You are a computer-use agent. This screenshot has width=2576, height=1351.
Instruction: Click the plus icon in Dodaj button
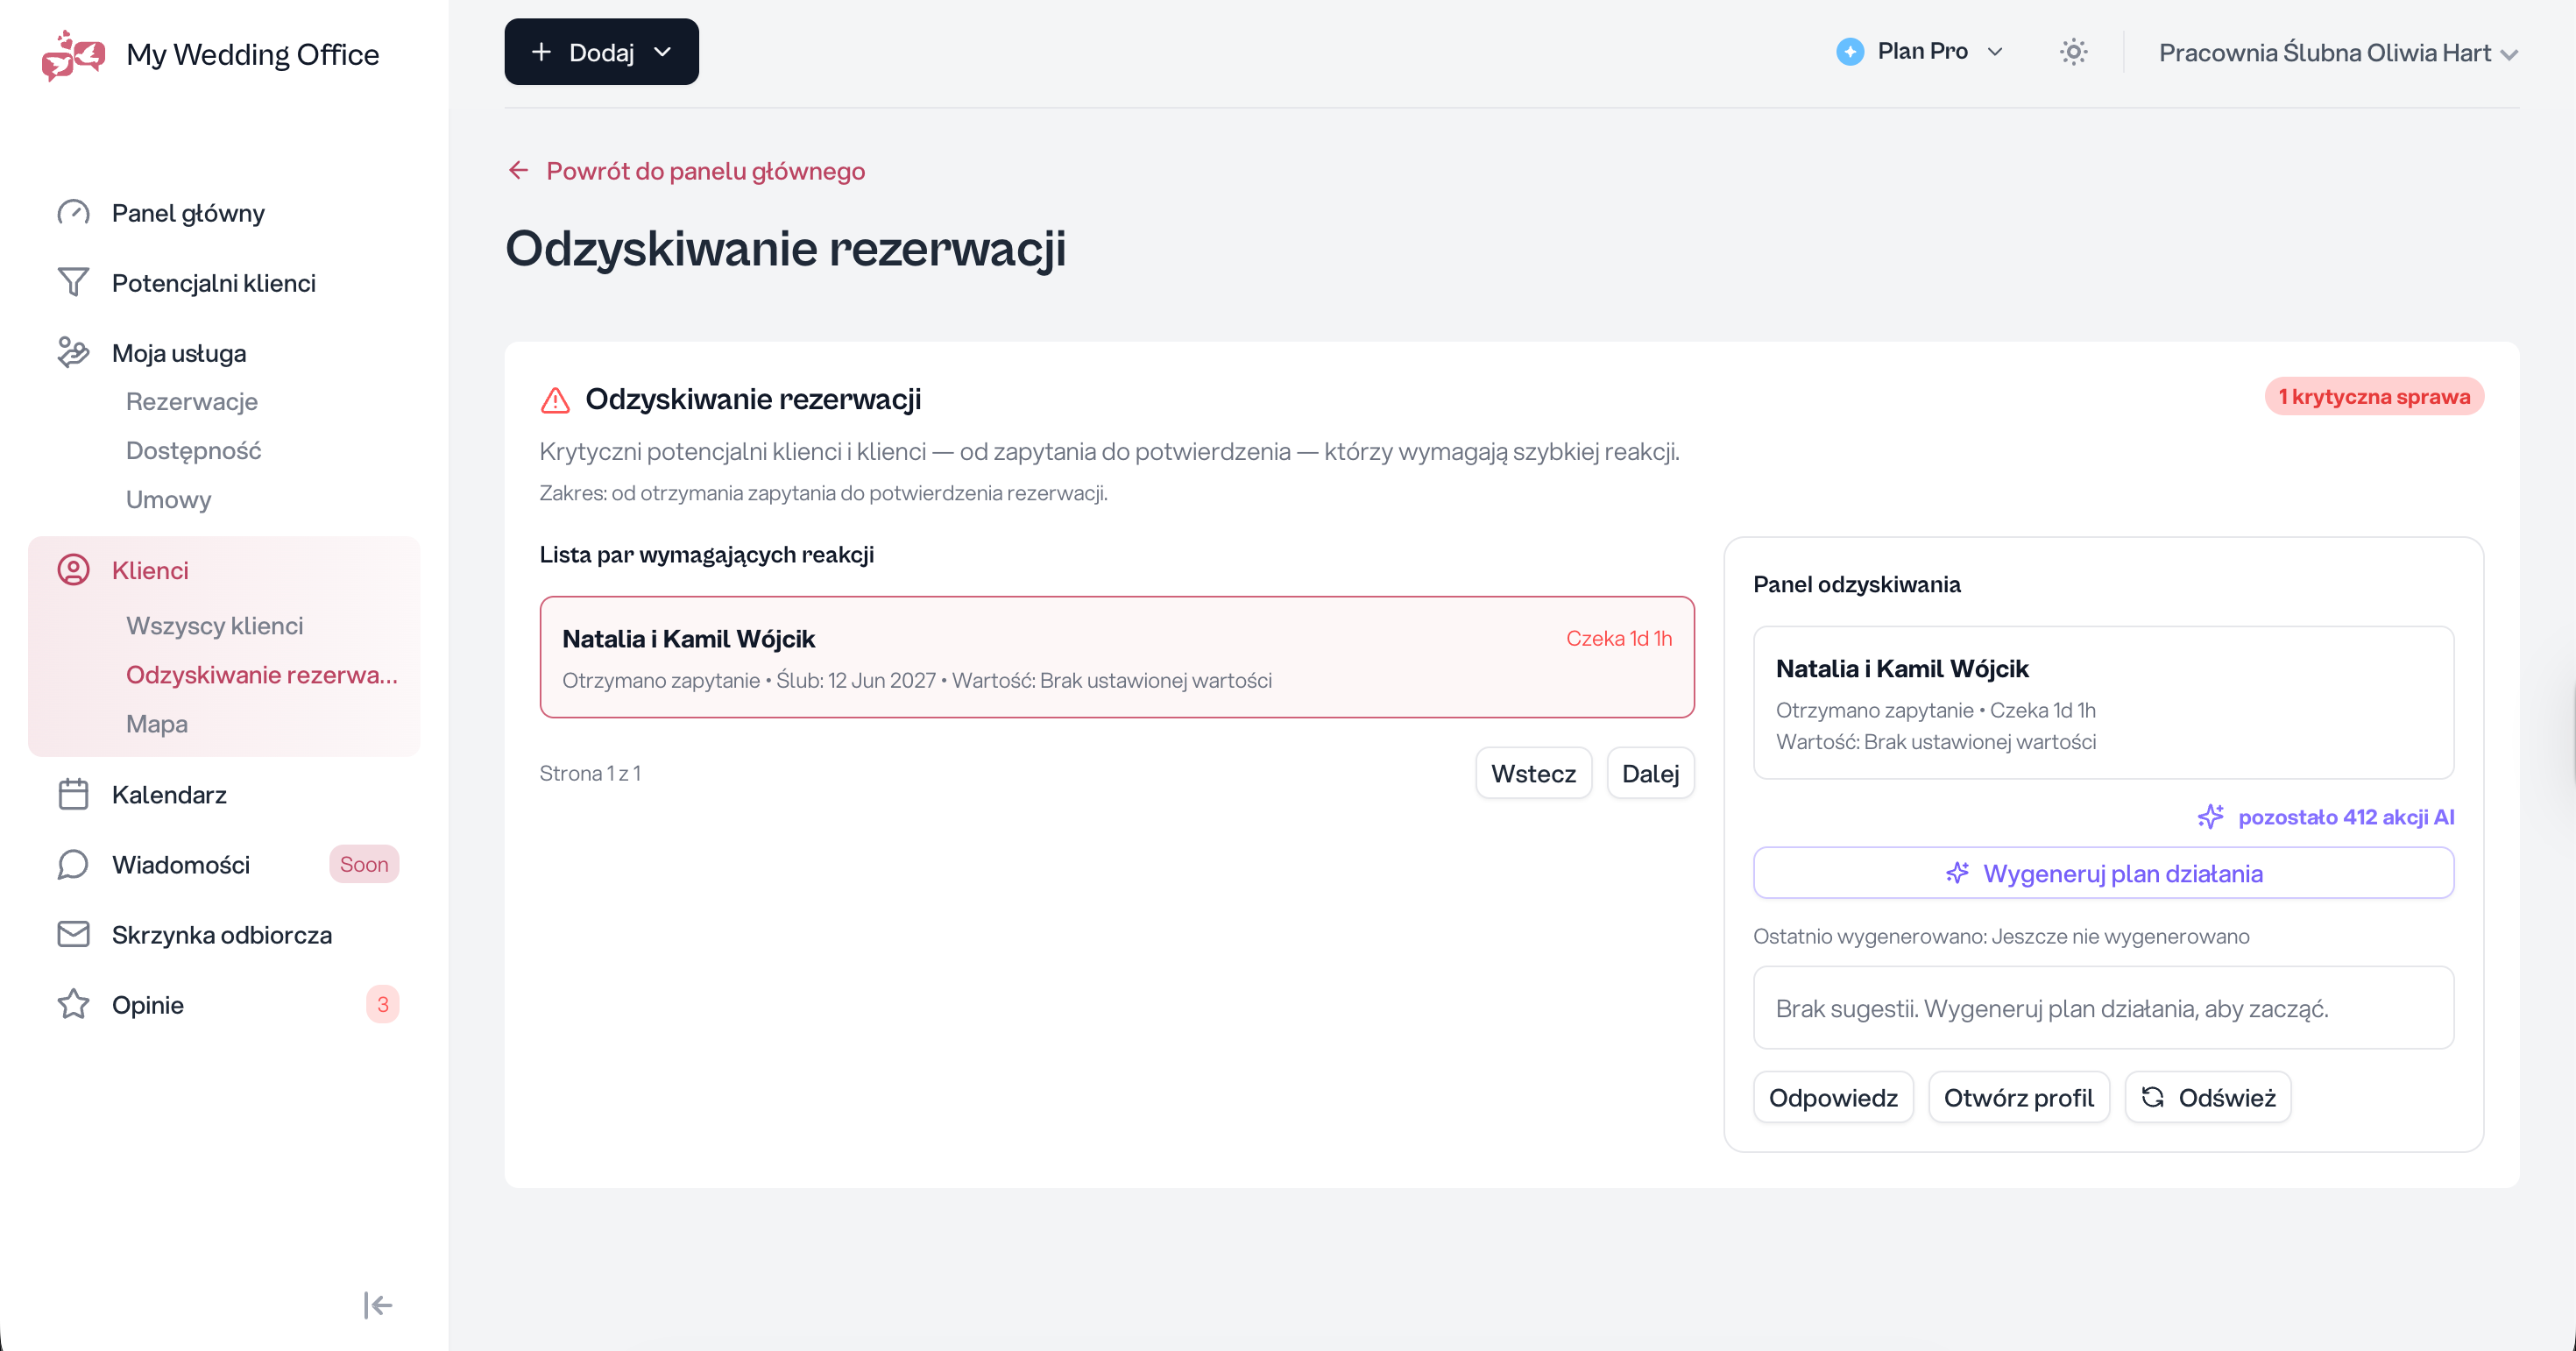[541, 52]
